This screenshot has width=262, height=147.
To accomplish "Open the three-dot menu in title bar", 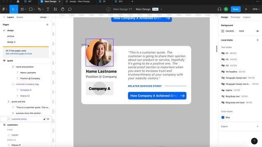I will pos(257,2).
